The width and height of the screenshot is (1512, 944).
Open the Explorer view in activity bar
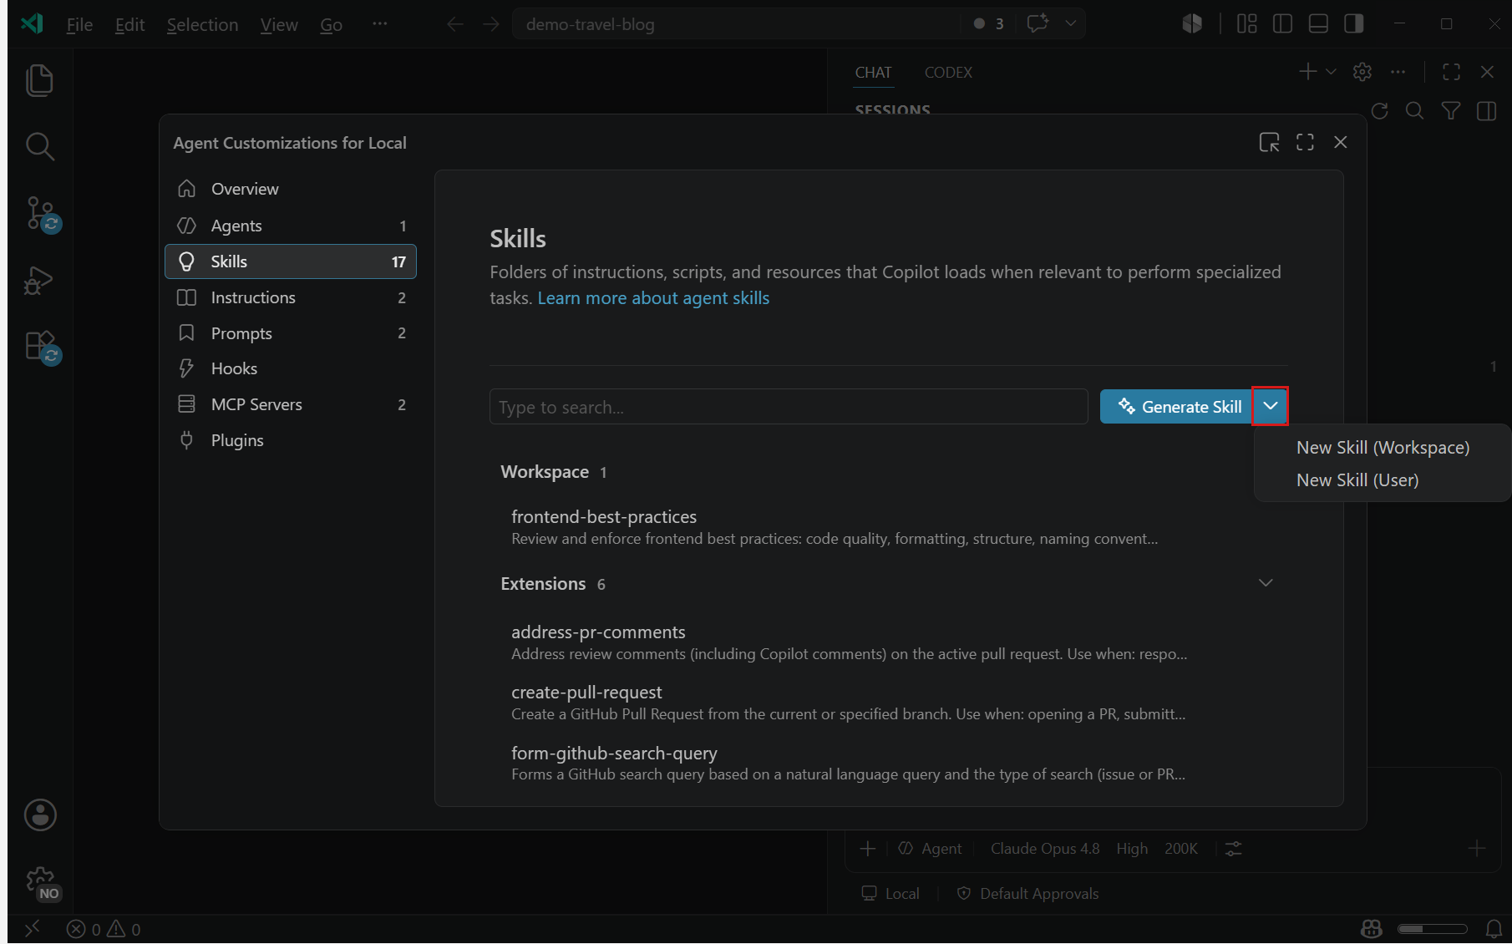39,80
